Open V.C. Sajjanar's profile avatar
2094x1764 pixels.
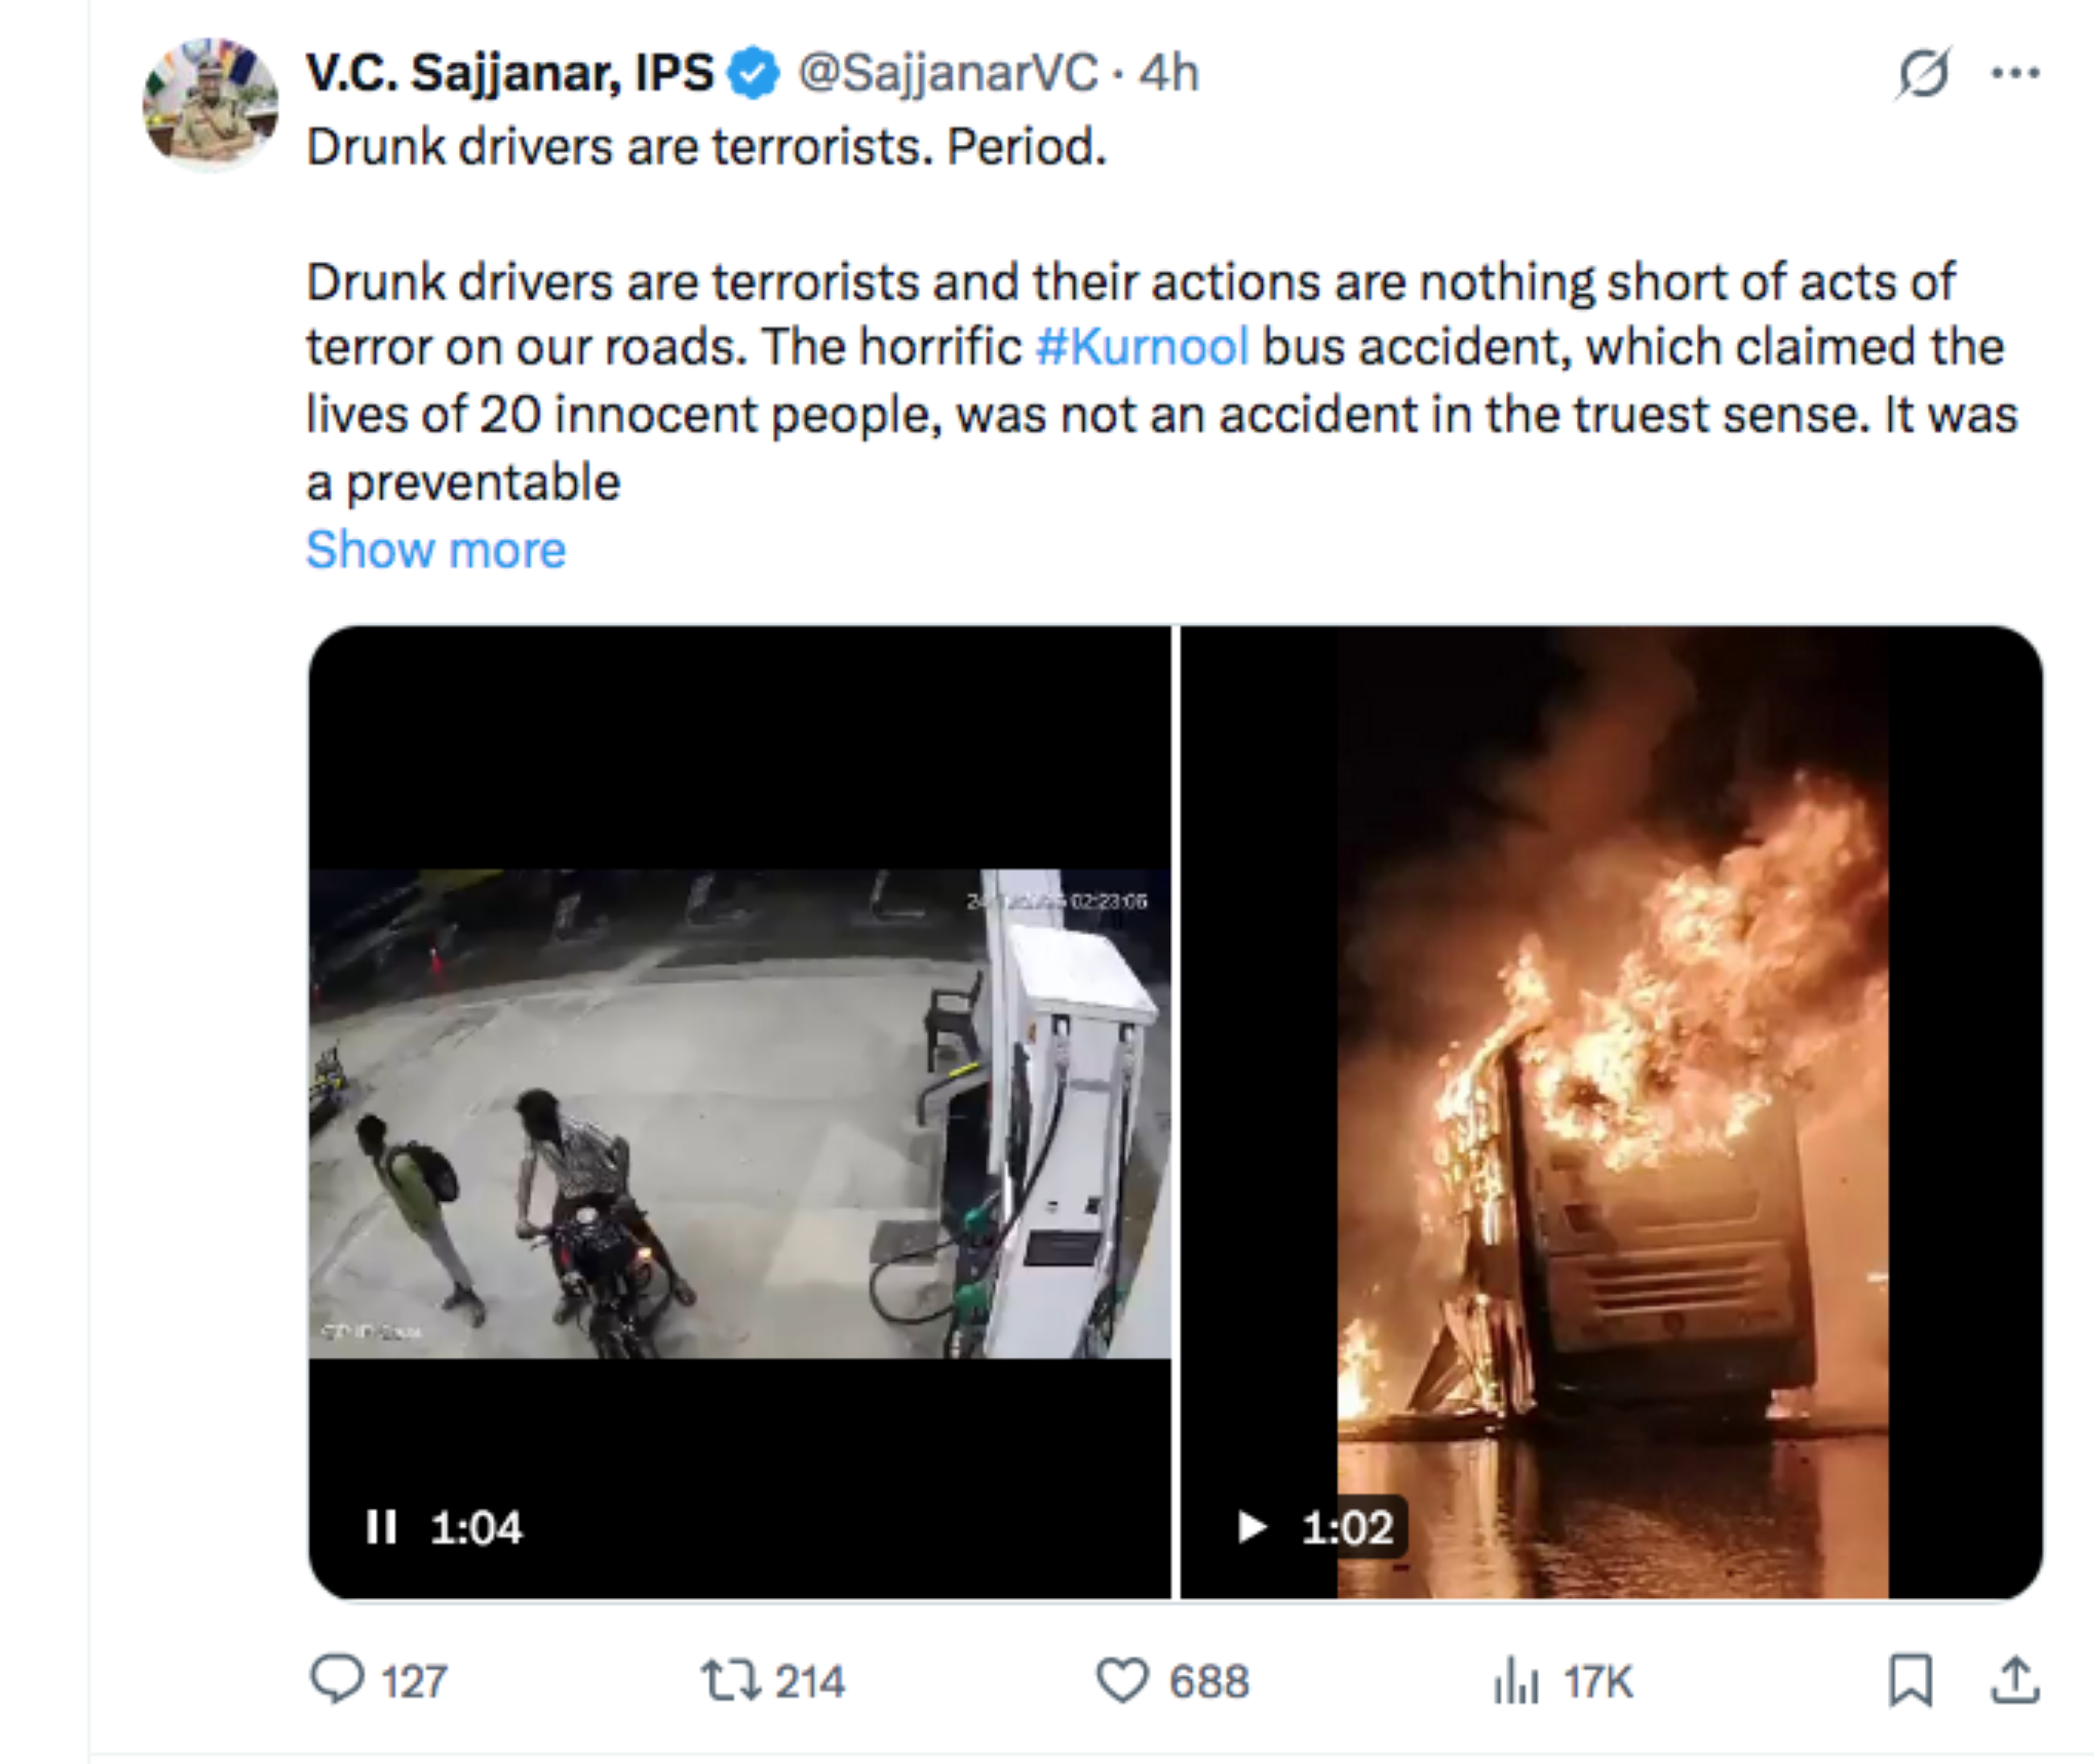click(x=211, y=102)
